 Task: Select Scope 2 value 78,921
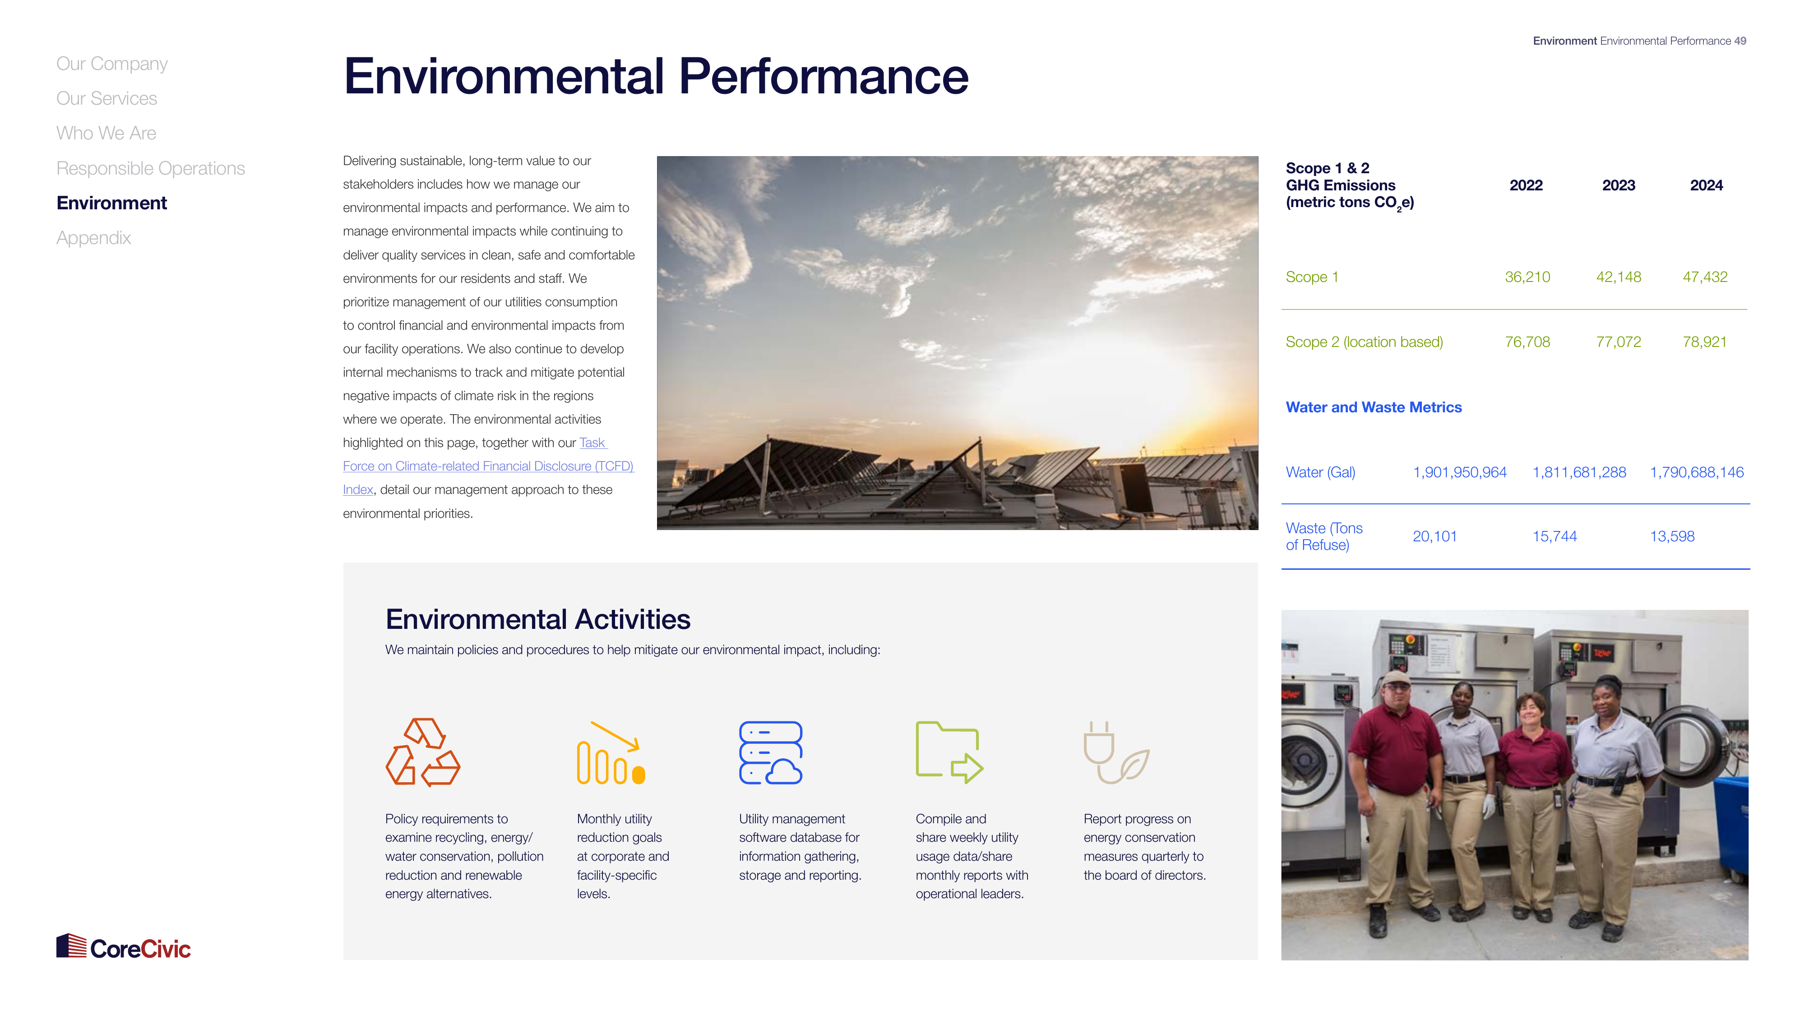pos(1705,342)
